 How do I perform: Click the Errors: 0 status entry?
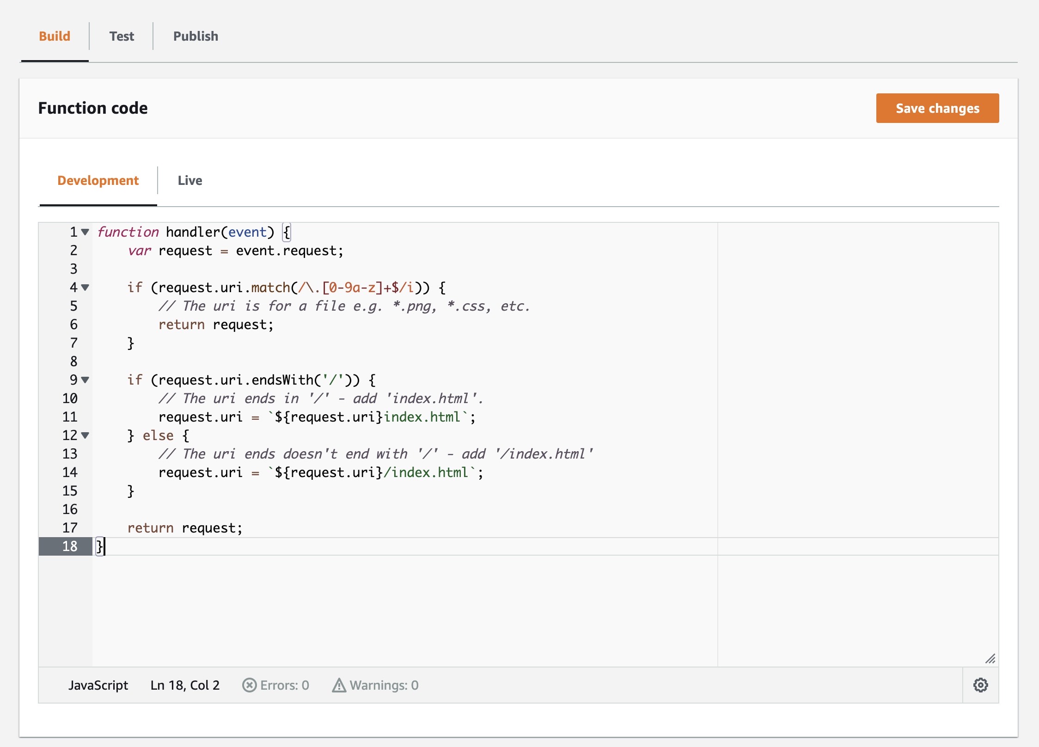[275, 685]
